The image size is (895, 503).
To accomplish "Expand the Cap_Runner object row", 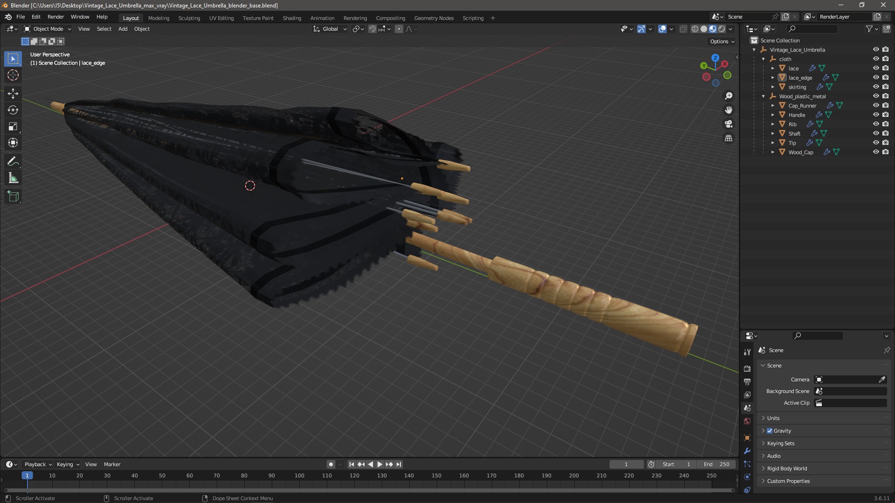I will click(x=773, y=106).
